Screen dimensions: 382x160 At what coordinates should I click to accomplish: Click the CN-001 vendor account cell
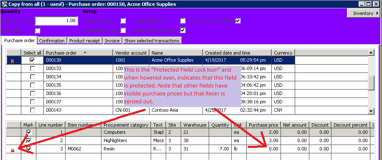[131, 110]
